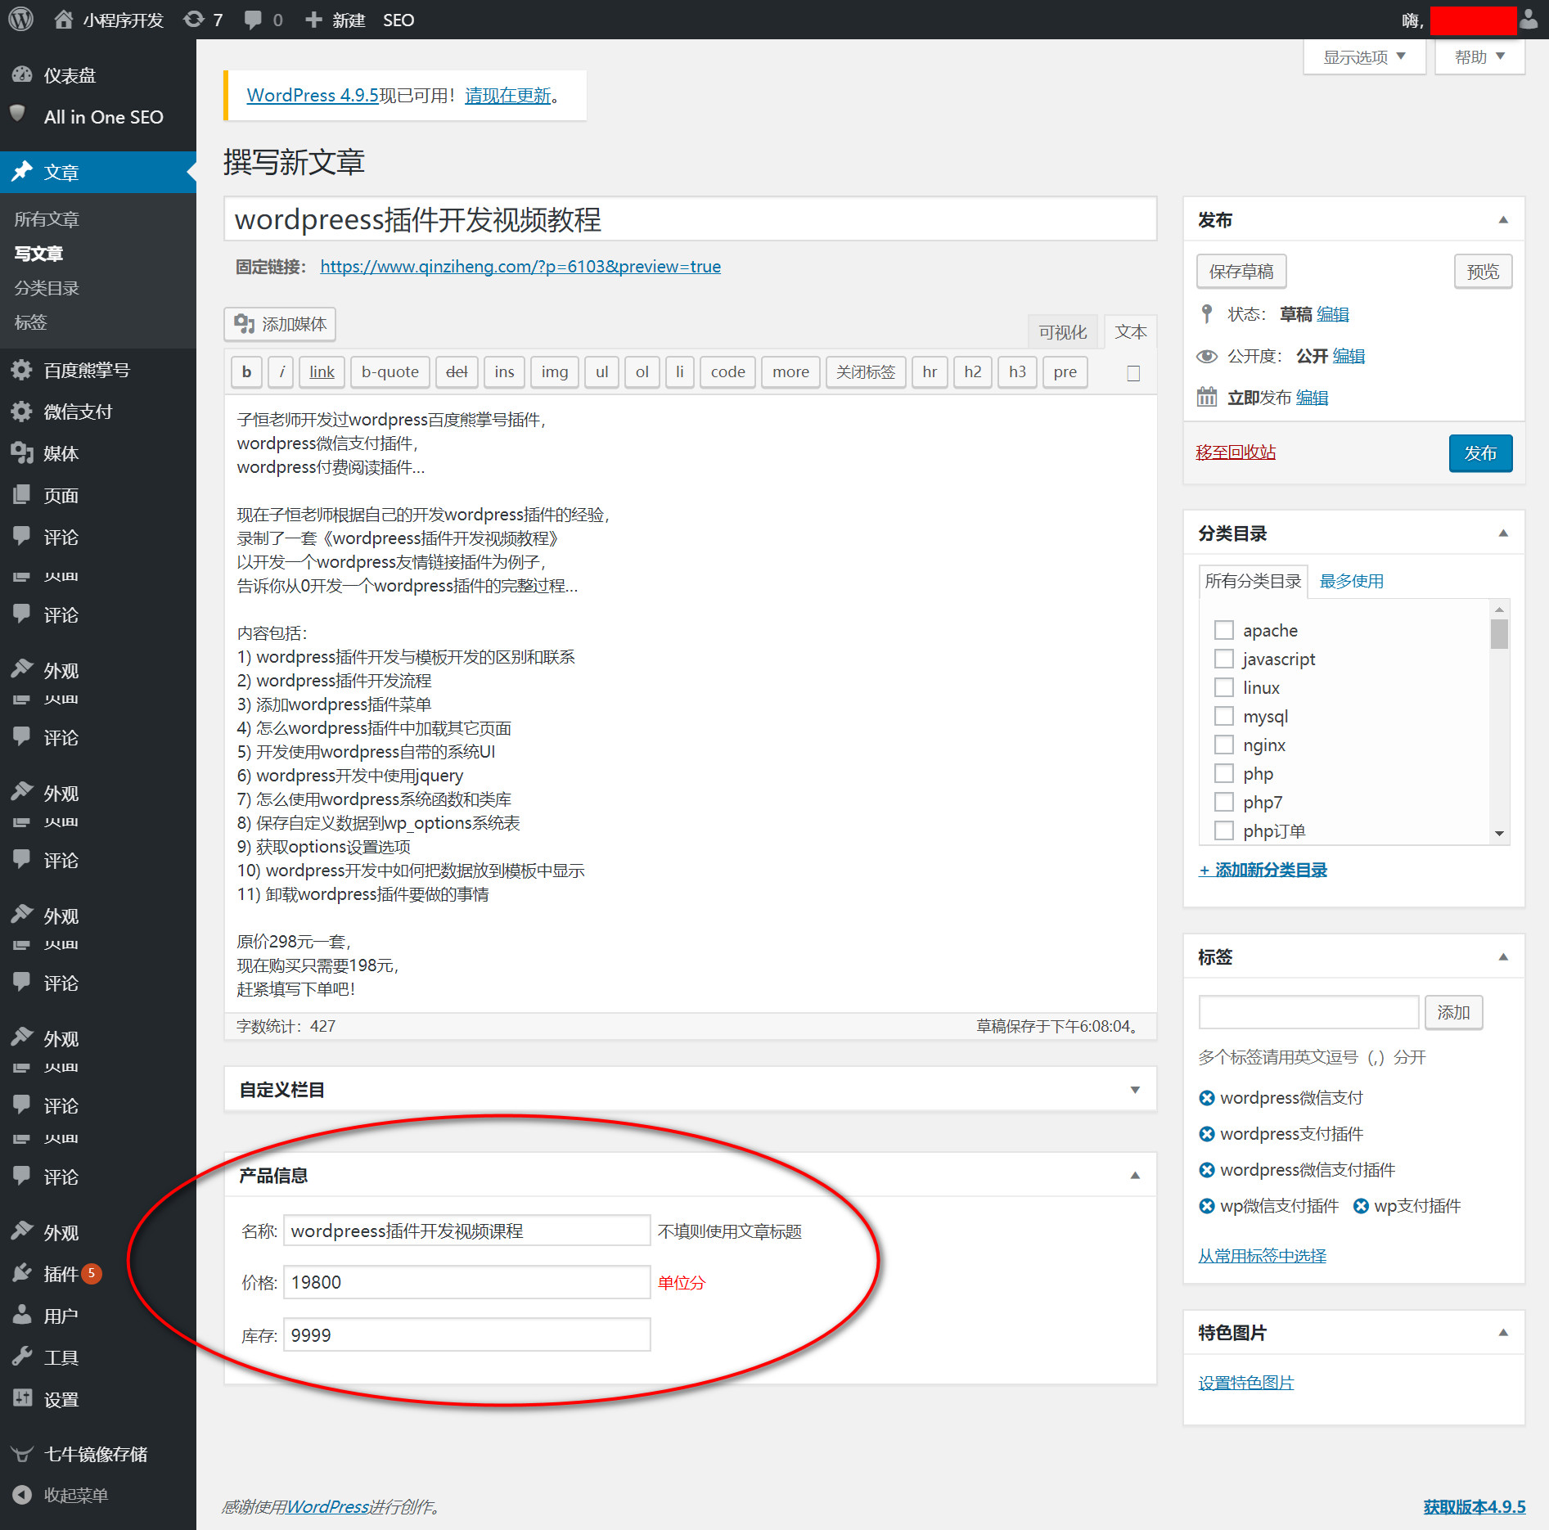The image size is (1549, 1530).
Task: Insert code tag from toolbar
Action: click(727, 372)
